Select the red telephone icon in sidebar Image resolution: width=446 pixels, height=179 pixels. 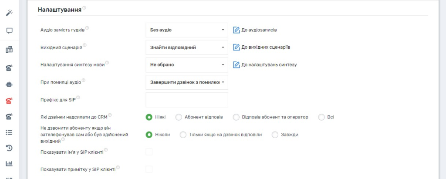[9, 101]
